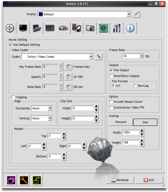Reset Quality value with undo arrow
Viewport: 168px width, 192px height.
point(68,77)
